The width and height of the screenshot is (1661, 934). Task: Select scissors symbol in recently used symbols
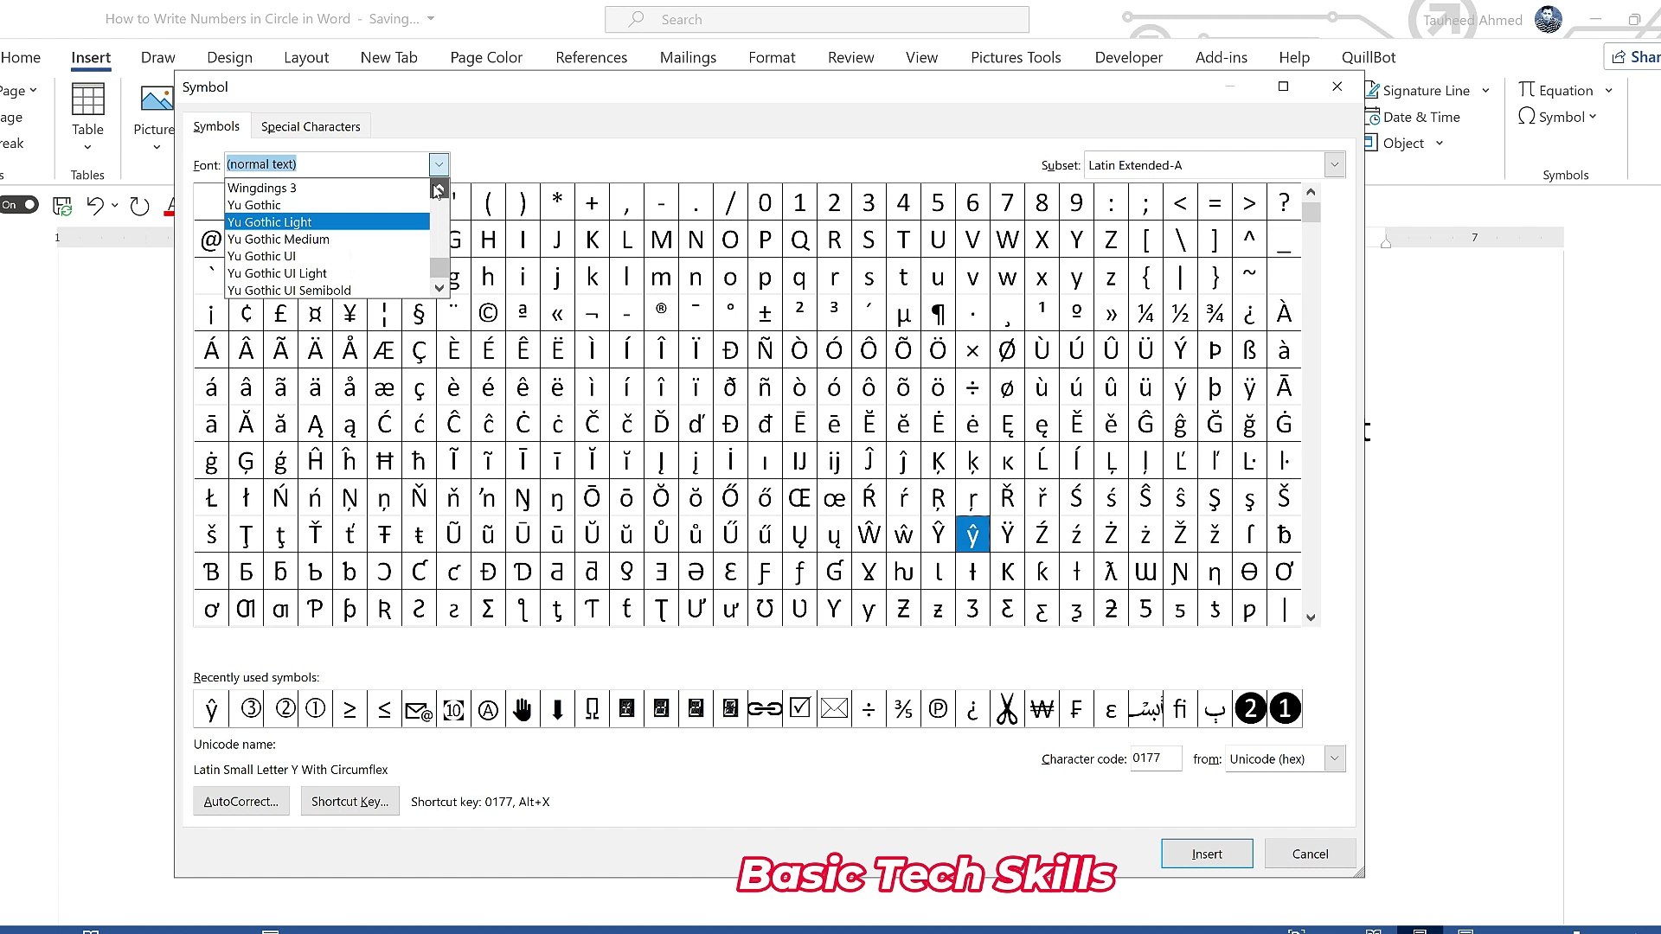coord(1007,709)
